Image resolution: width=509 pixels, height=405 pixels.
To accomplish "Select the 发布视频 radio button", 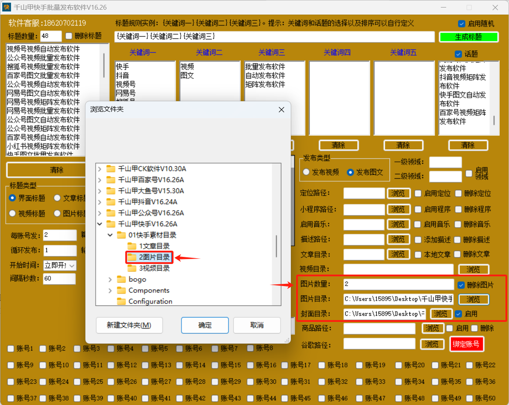I will pos(306,172).
